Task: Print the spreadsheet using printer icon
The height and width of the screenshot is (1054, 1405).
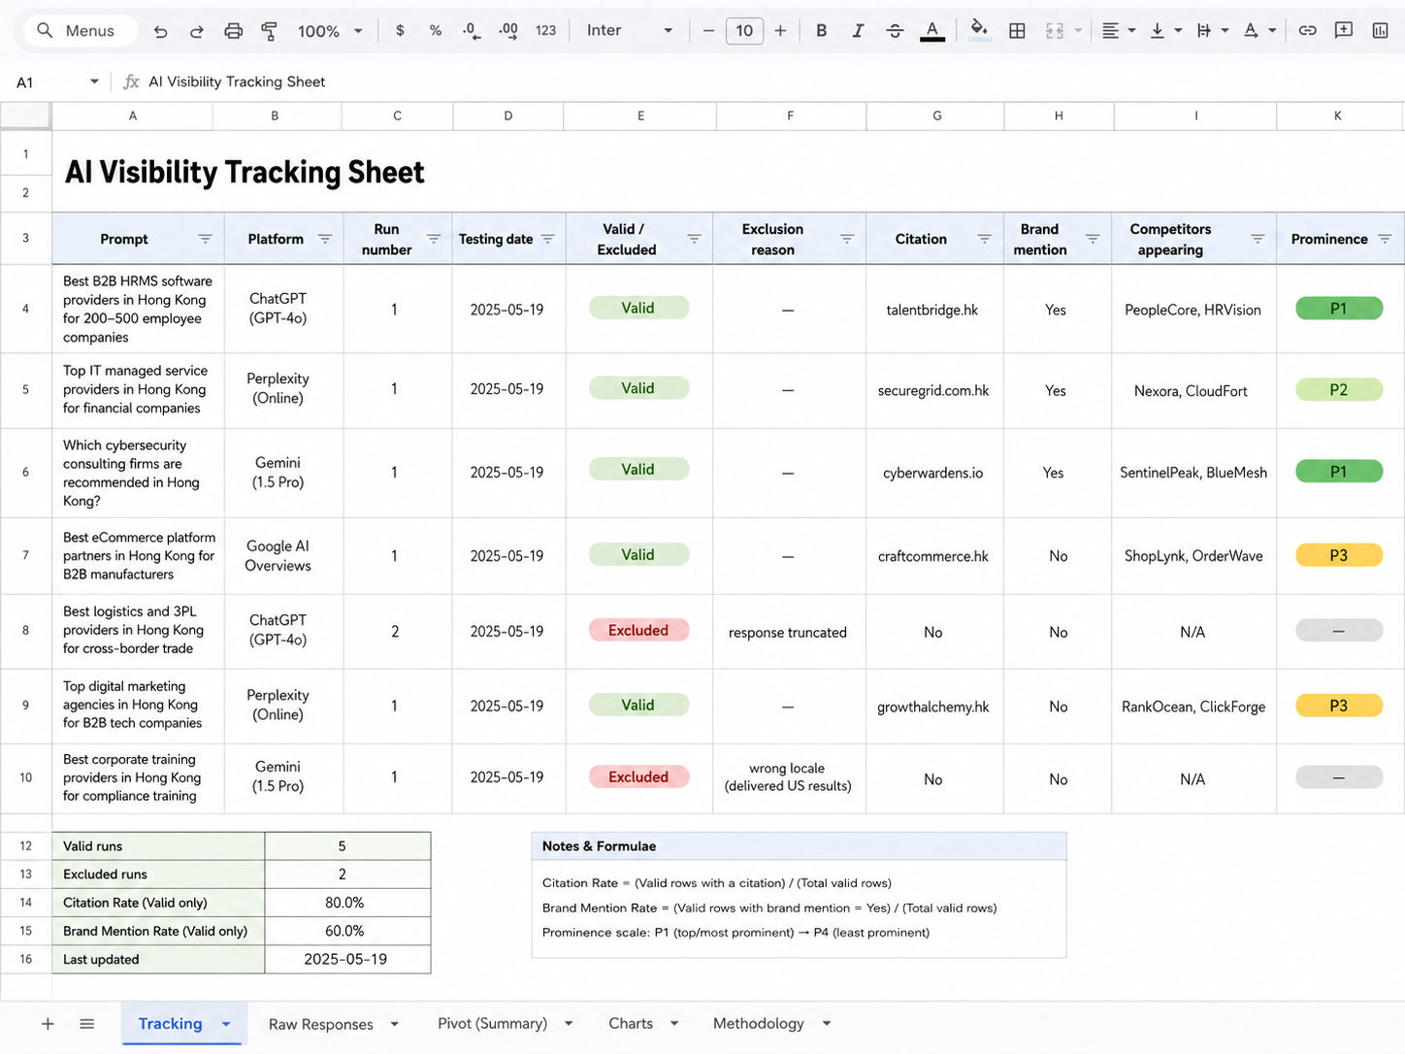Action: coord(233,31)
